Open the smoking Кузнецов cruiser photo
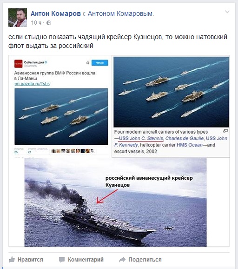238x269 pixels. 115,202
